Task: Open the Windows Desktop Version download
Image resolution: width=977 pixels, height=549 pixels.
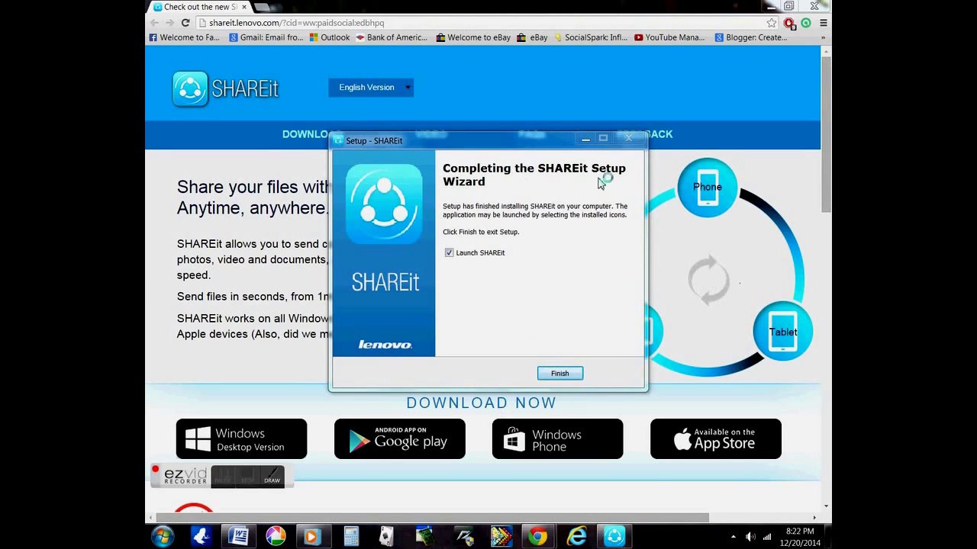Action: (x=241, y=439)
